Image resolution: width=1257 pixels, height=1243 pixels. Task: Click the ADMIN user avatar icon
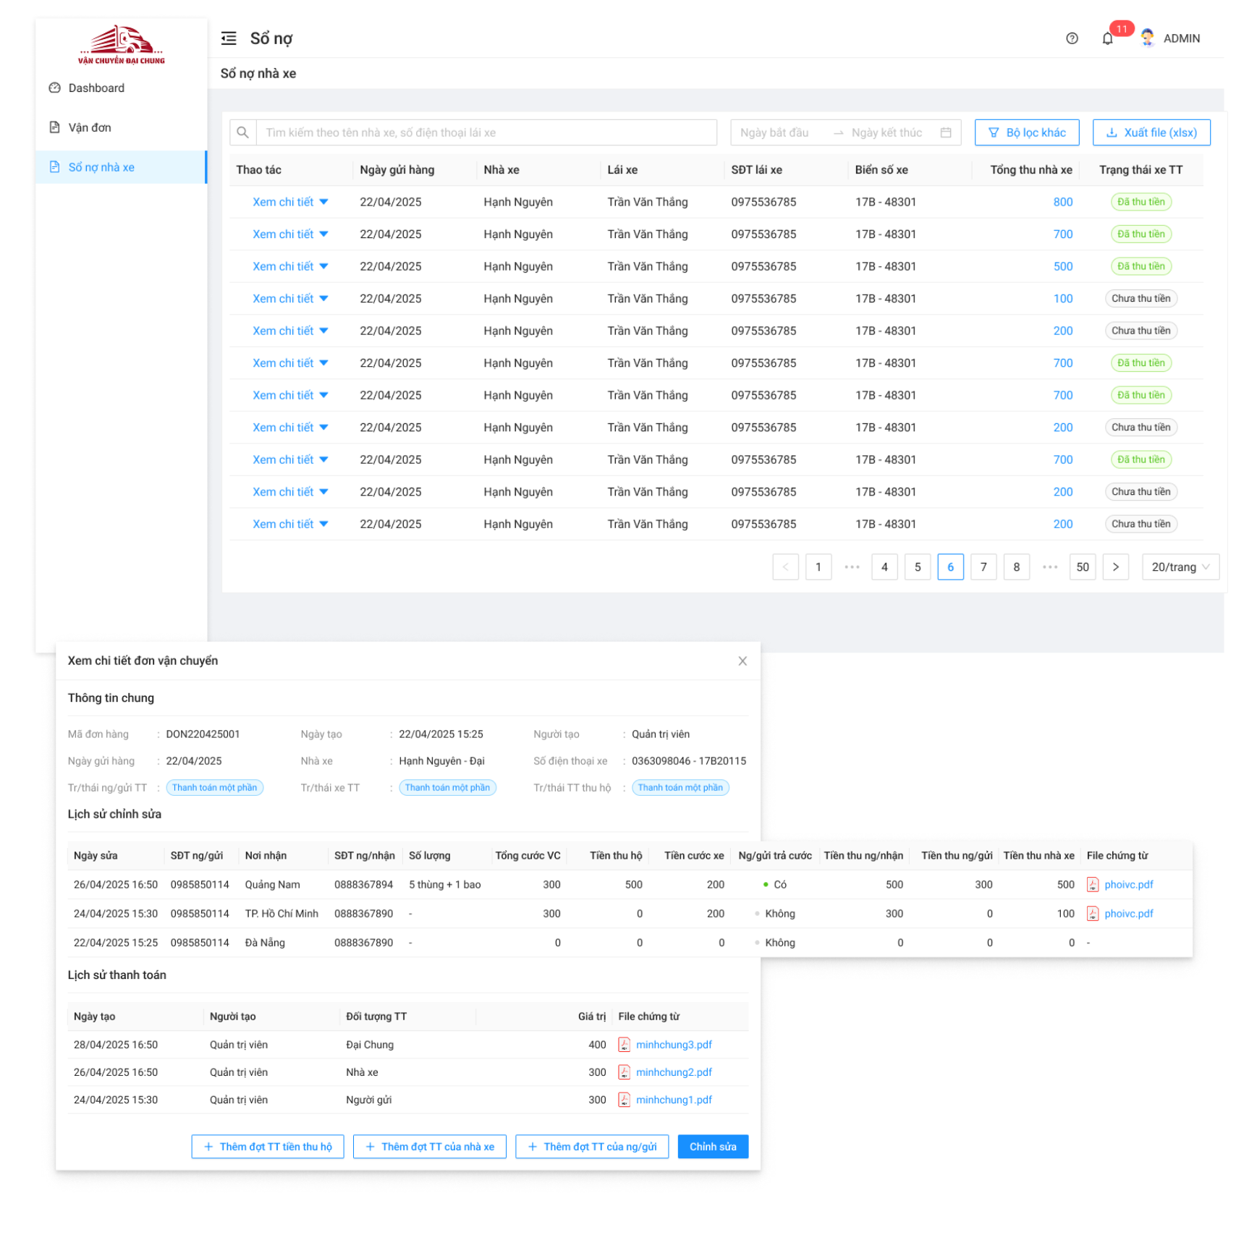(1147, 38)
